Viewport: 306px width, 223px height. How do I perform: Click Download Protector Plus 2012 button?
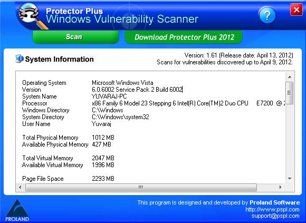184,37
